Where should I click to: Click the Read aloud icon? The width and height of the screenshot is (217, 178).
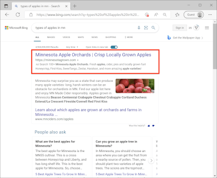[x=156, y=15]
